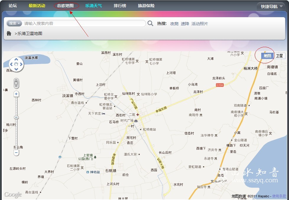The width and height of the screenshot is (289, 200).
Task: Pan the map left with arrow
Action: coord(11,64)
